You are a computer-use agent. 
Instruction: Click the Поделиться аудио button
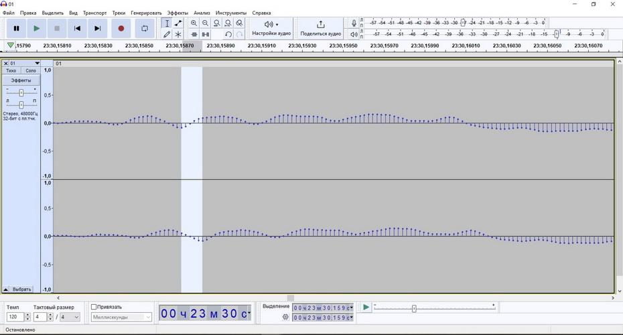[x=321, y=28]
